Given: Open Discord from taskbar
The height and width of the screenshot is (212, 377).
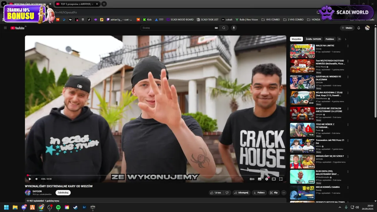Looking at the screenshot, I should 24,207.
